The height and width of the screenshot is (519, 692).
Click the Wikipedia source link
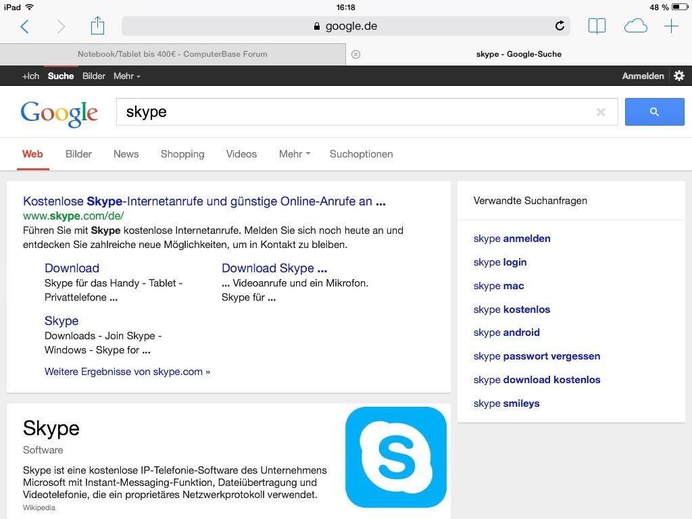39,508
